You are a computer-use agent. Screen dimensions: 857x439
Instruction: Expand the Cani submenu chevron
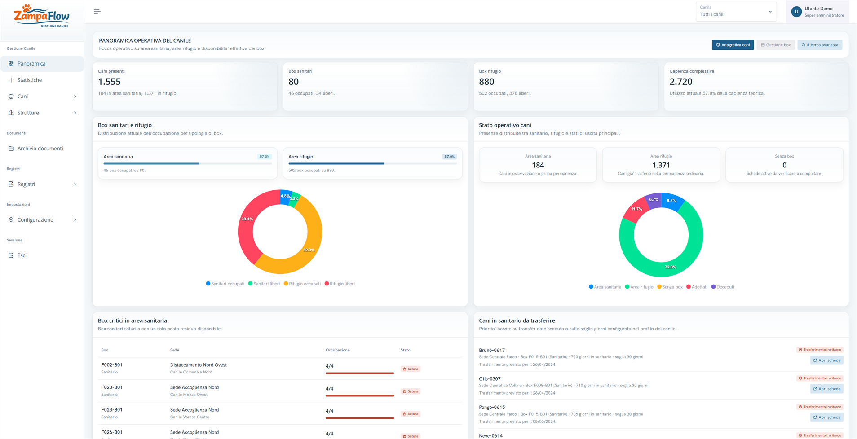pos(75,97)
